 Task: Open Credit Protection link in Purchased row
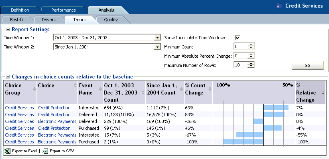pos(54,128)
